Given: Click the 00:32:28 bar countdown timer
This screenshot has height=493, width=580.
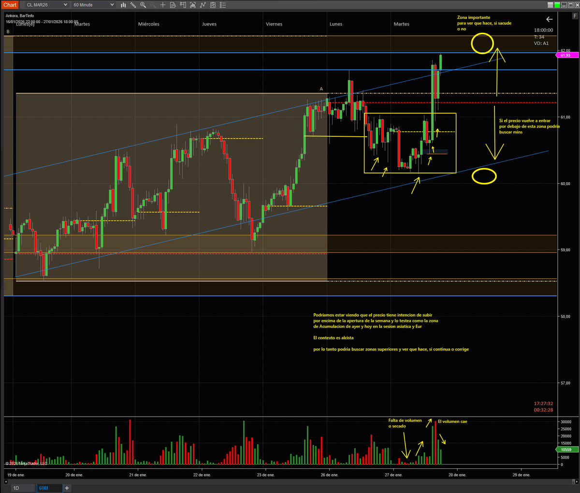Looking at the screenshot, I should tap(543, 410).
